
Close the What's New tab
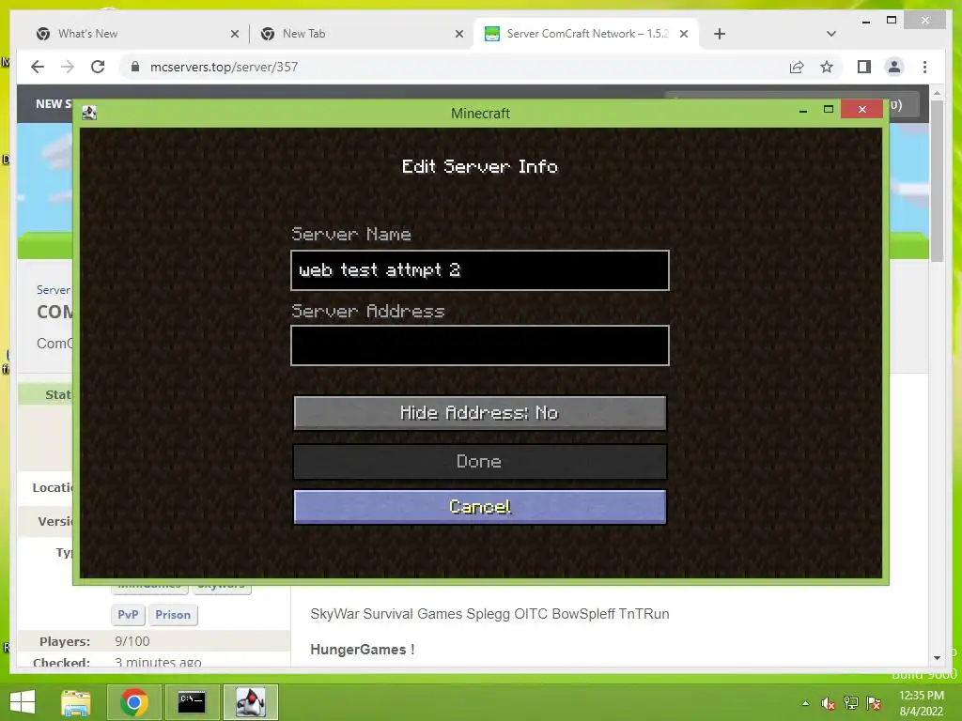pyautogui.click(x=234, y=35)
